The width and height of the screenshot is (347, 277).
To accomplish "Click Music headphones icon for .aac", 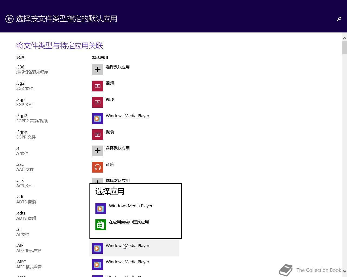I will pyautogui.click(x=98, y=167).
